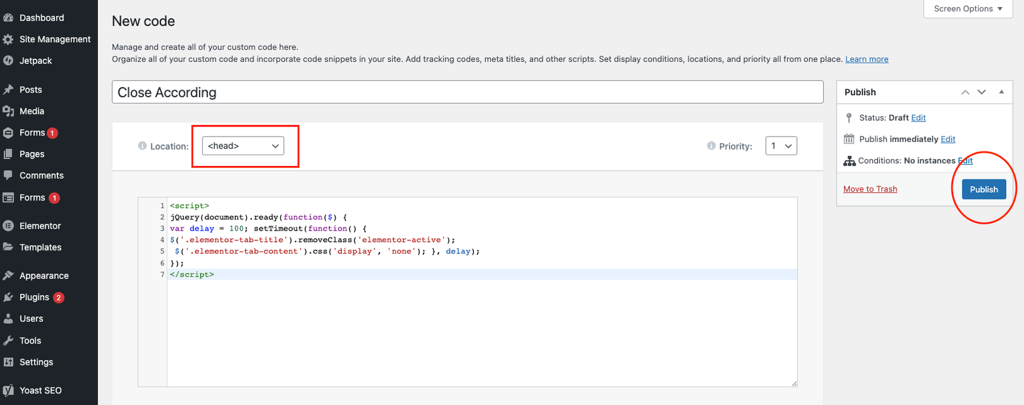Click the Elementor icon in sidebar

pos(8,225)
